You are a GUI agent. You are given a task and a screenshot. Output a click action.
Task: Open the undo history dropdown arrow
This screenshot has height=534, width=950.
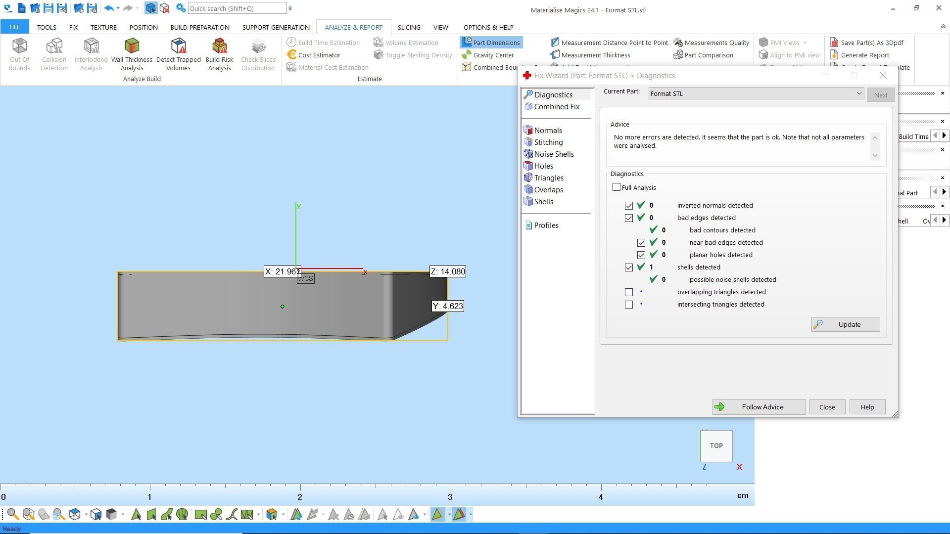point(118,8)
